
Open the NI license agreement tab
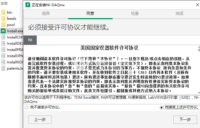tap(30, 40)
